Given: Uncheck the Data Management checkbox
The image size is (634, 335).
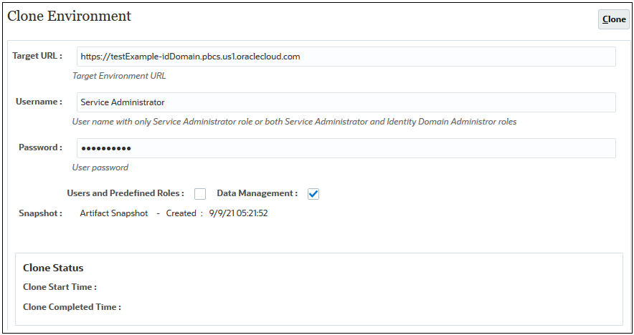Looking at the screenshot, I should pos(313,194).
